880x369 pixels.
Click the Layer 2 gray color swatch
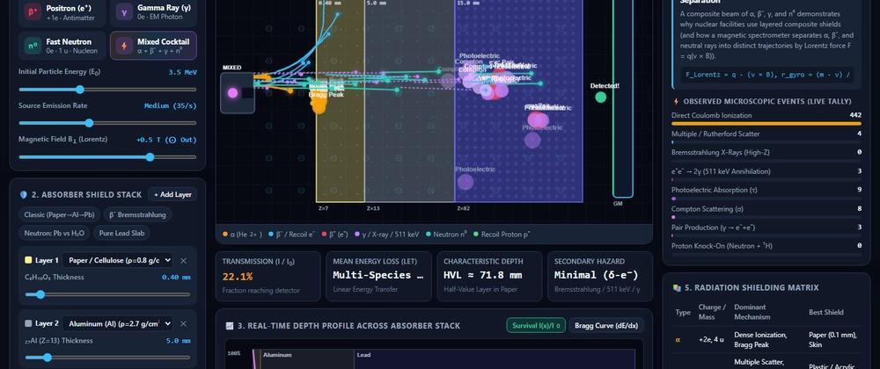pyautogui.click(x=28, y=323)
